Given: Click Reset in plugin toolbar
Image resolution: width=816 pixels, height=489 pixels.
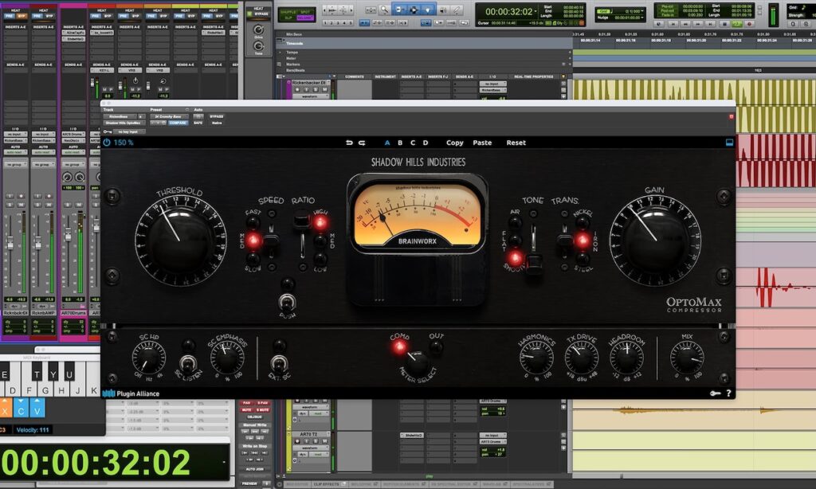Looking at the screenshot, I should point(516,143).
